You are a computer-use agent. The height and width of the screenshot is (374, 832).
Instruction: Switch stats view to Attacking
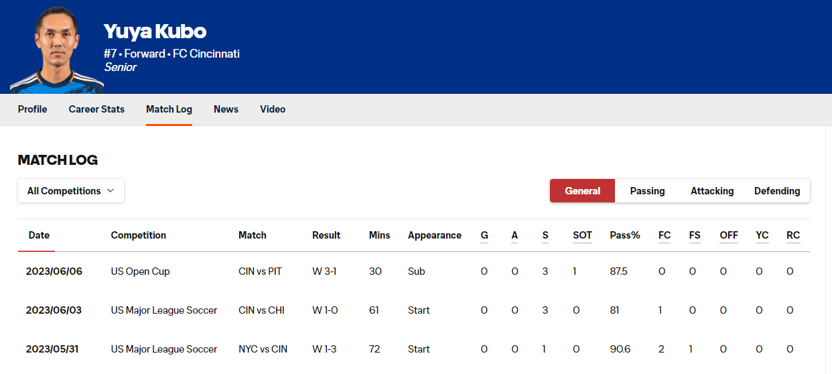(712, 191)
